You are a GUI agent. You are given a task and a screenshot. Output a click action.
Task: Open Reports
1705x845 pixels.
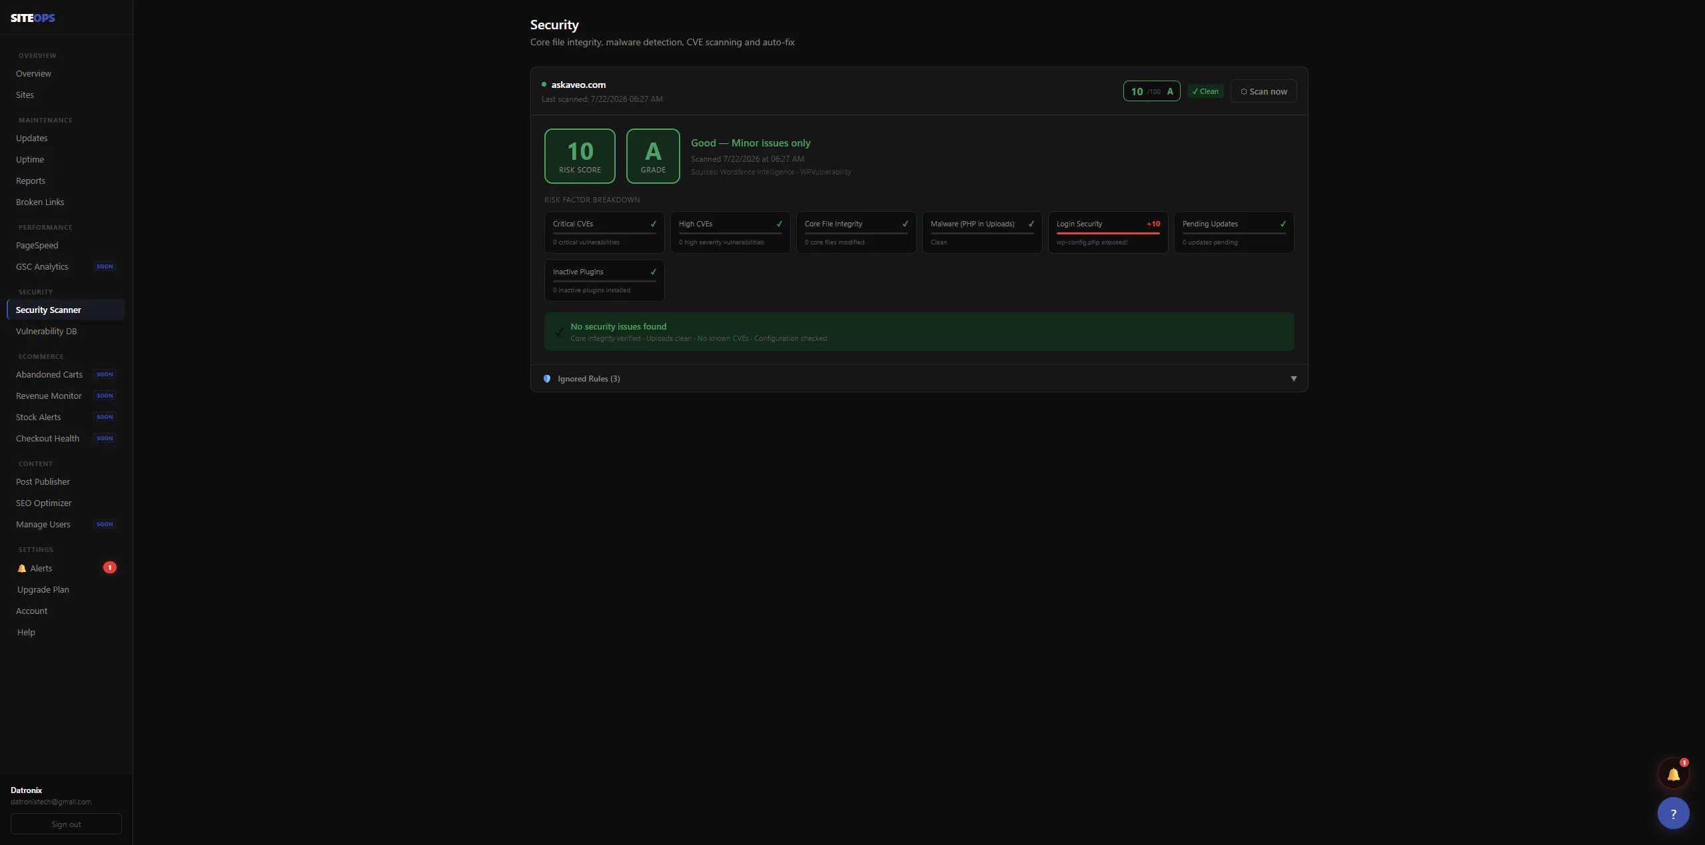(x=31, y=180)
